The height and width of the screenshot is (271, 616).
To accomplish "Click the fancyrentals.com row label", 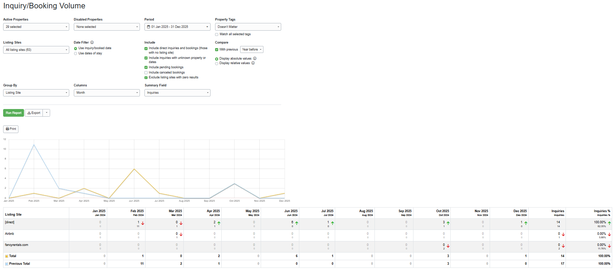I will (17, 245).
